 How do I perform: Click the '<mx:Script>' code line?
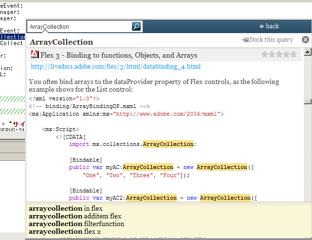(x=60, y=129)
